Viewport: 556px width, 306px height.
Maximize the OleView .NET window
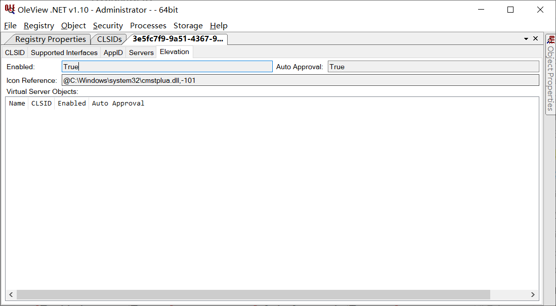click(x=510, y=10)
